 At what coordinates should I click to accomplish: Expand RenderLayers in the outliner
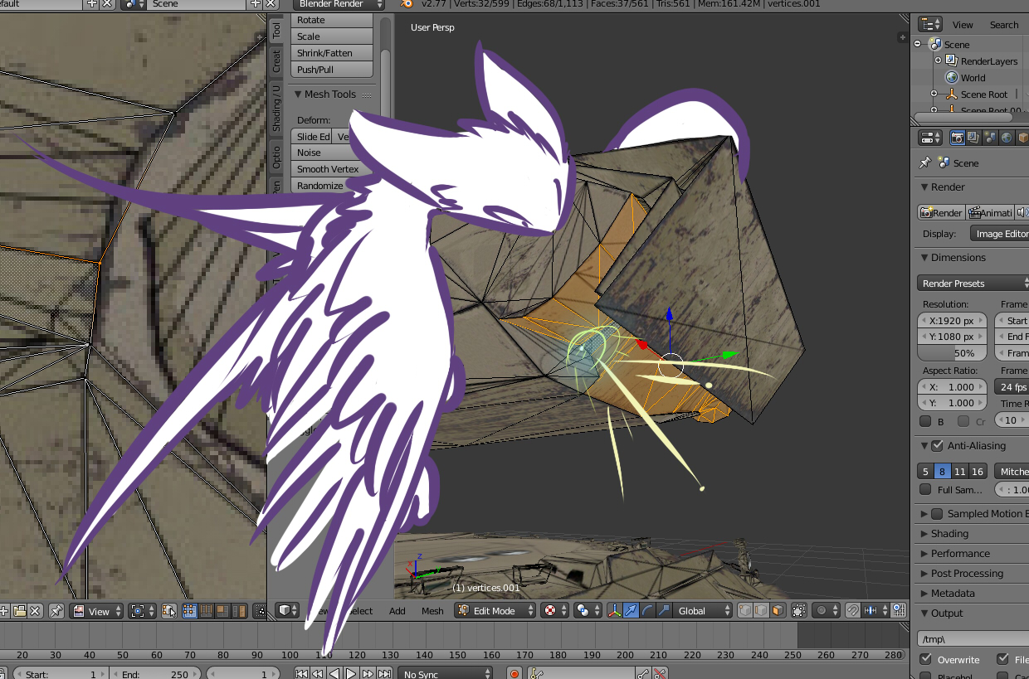(x=938, y=61)
